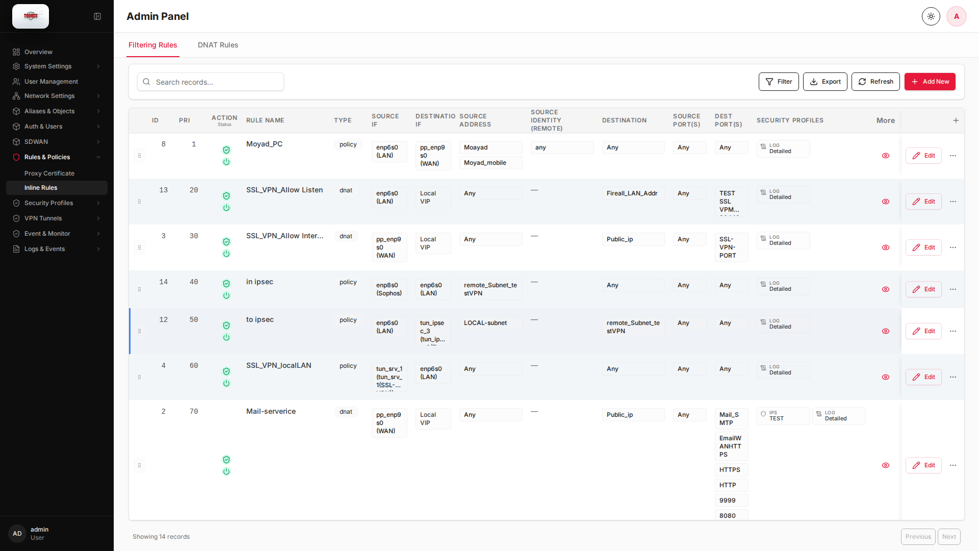Open more options for Mail-serverice rule
Image resolution: width=979 pixels, height=551 pixels.
[953, 465]
